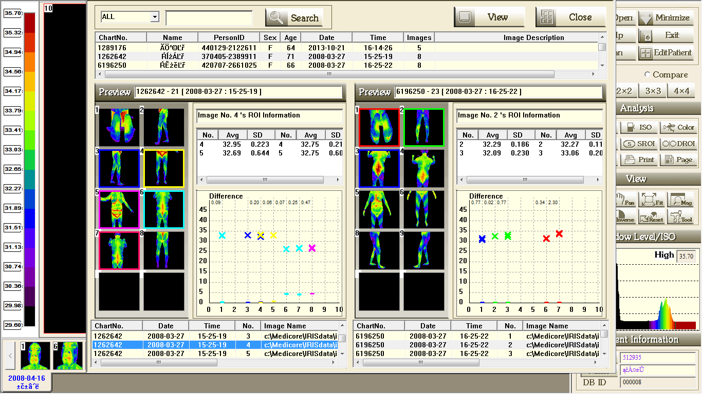
Task: Select the SROI analysis tool
Action: [x=638, y=144]
